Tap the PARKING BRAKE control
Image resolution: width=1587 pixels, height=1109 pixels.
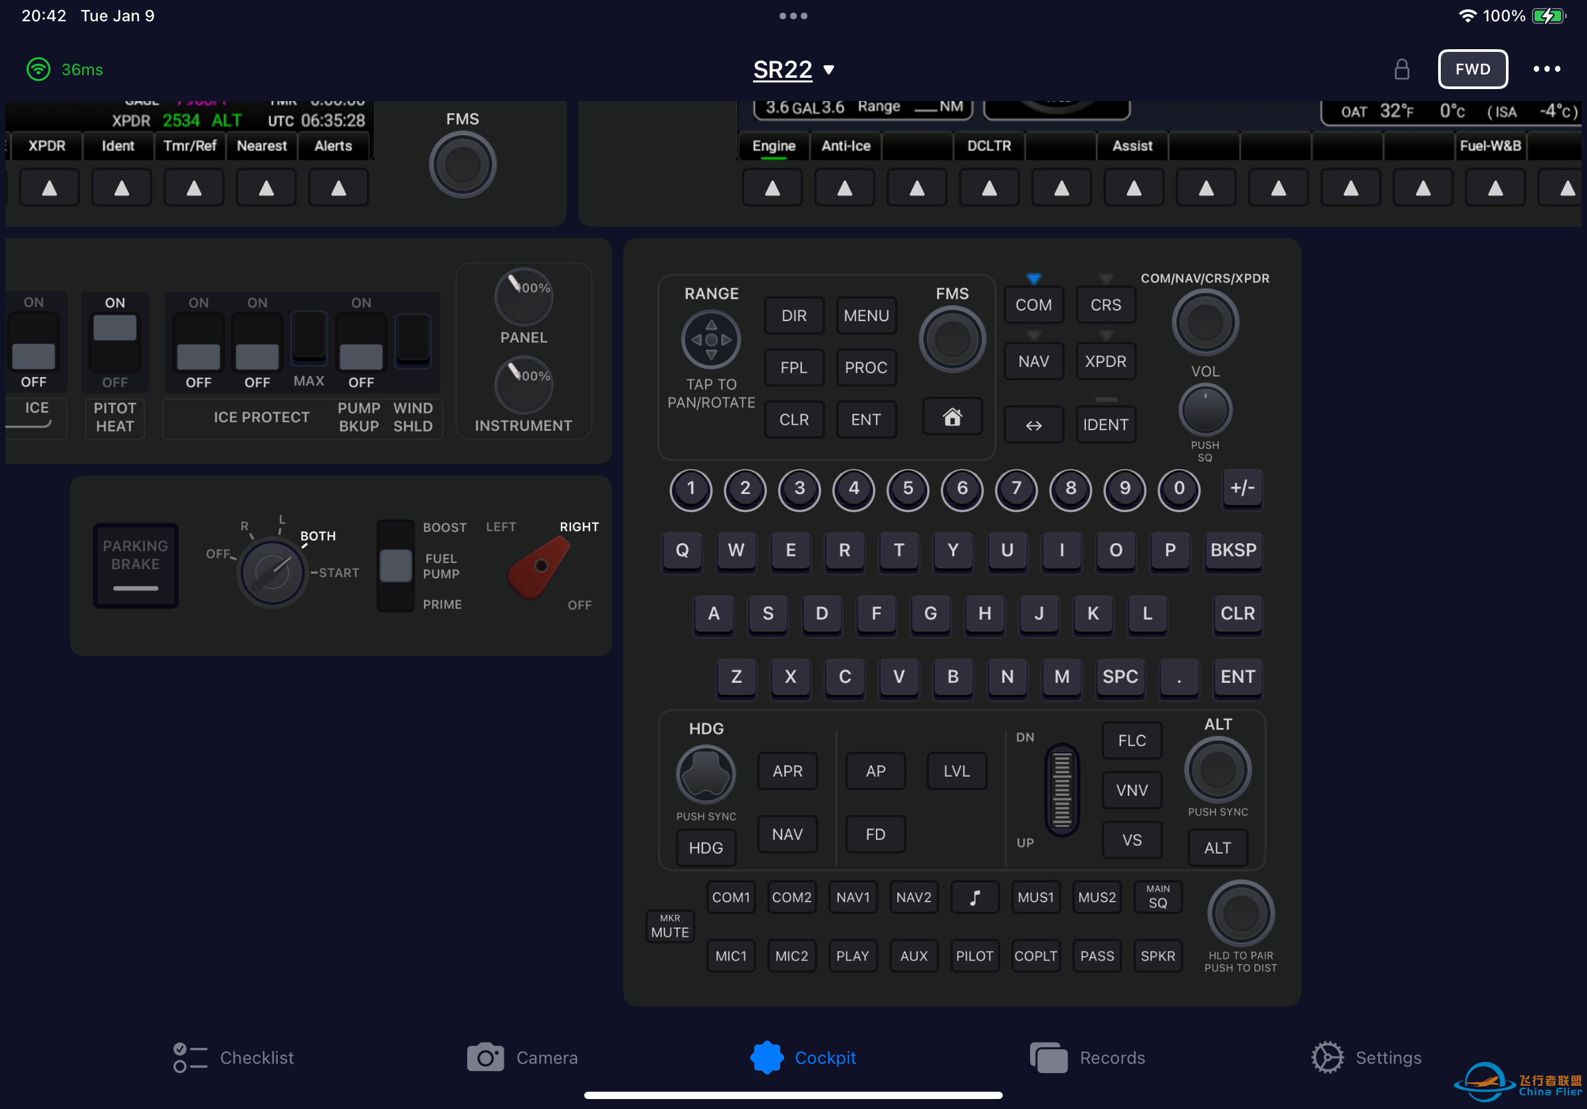(x=136, y=566)
